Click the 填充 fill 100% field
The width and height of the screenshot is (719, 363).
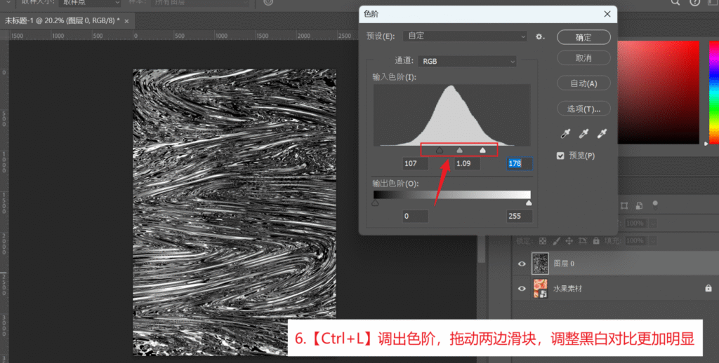(636, 241)
